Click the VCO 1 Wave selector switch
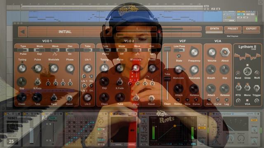 pos(55,50)
